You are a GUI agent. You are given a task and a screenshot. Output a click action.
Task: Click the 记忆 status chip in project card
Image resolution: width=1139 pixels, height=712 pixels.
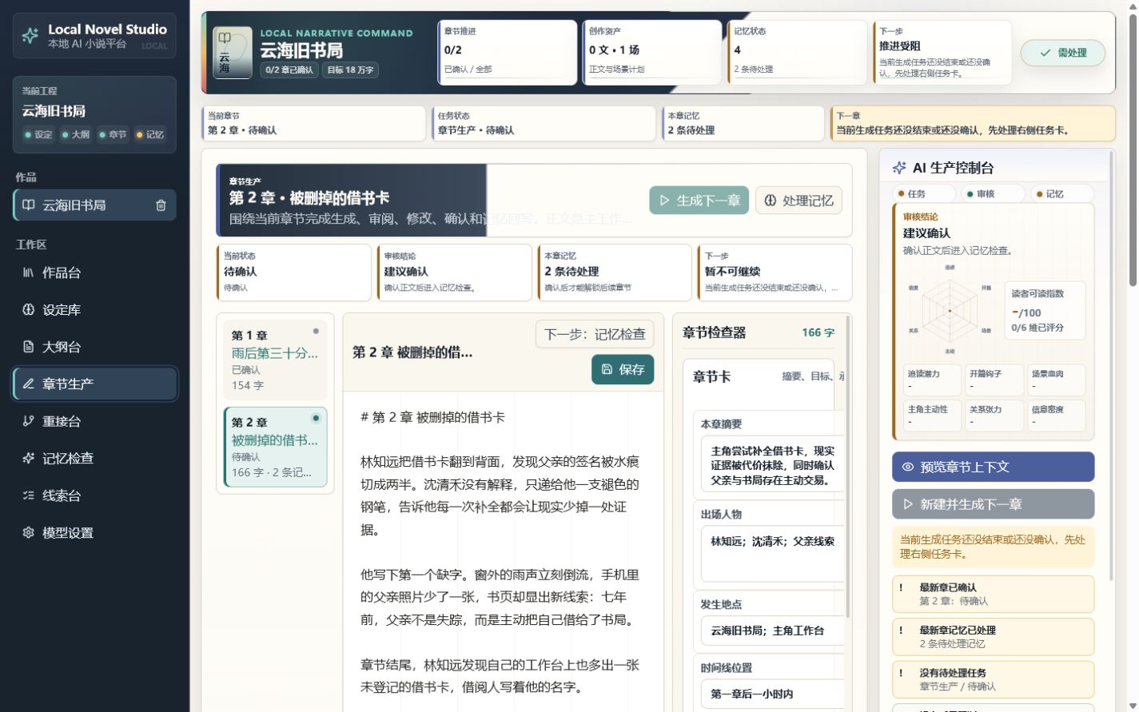click(x=150, y=134)
